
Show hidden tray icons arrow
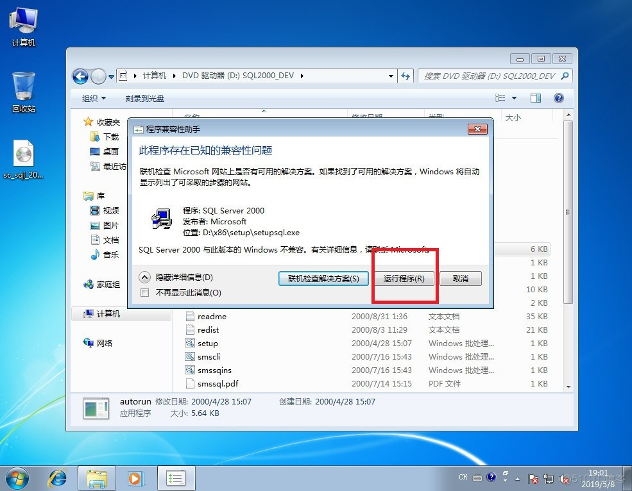click(x=518, y=479)
